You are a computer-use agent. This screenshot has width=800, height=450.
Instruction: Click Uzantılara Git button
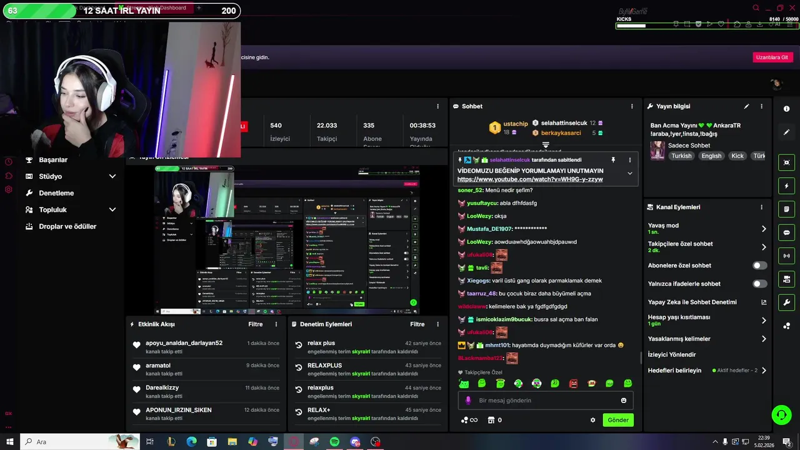pos(772,57)
